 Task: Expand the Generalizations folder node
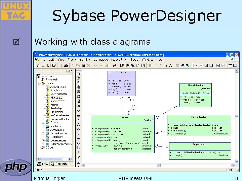[x=43, y=133]
